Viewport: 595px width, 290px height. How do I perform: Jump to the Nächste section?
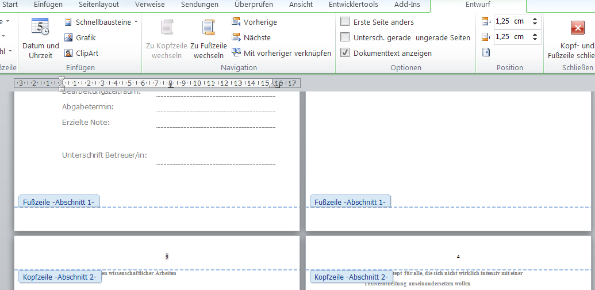pyautogui.click(x=251, y=37)
